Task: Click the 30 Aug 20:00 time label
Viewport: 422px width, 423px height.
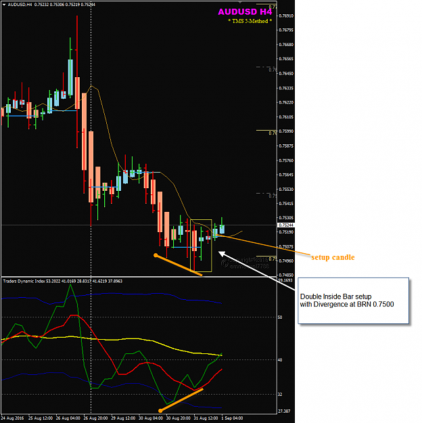Action: 179,418
